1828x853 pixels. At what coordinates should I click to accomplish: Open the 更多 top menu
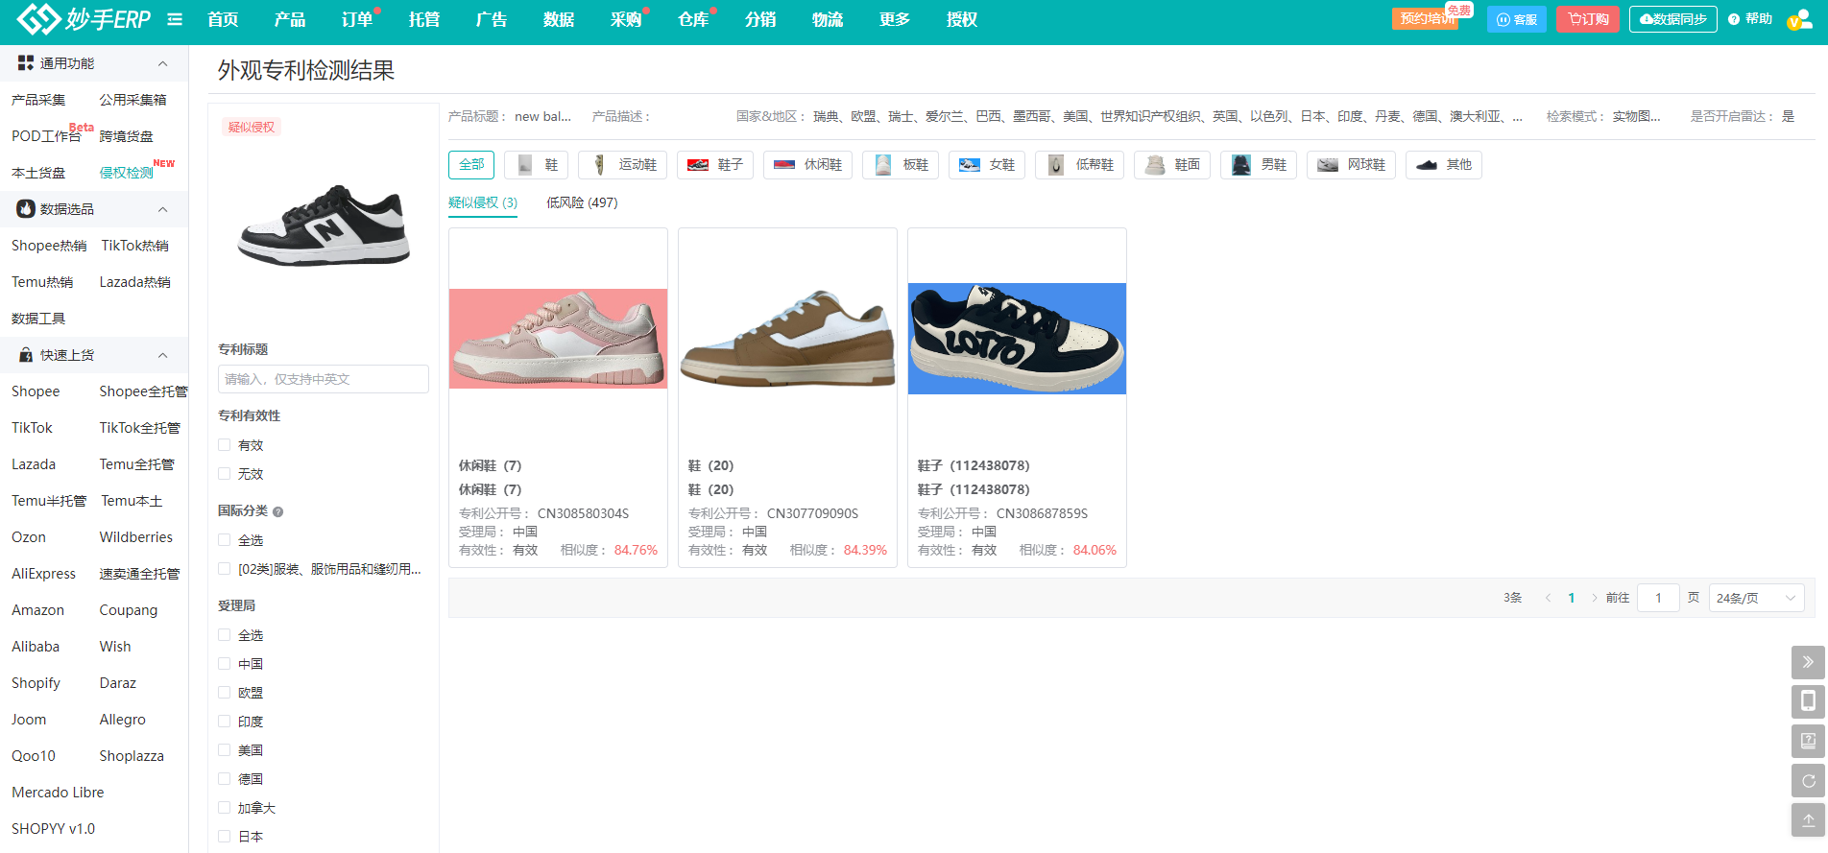(895, 19)
